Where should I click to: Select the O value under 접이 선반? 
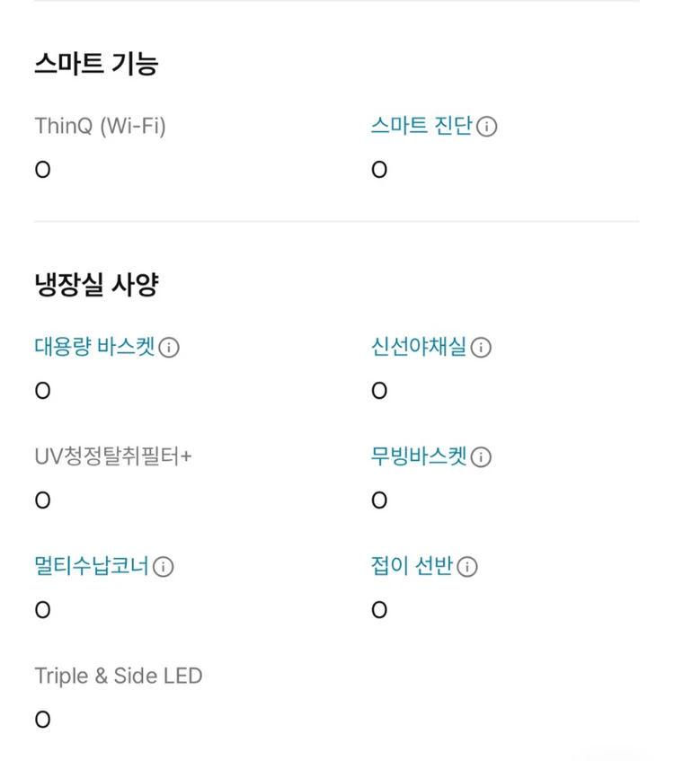(x=379, y=610)
